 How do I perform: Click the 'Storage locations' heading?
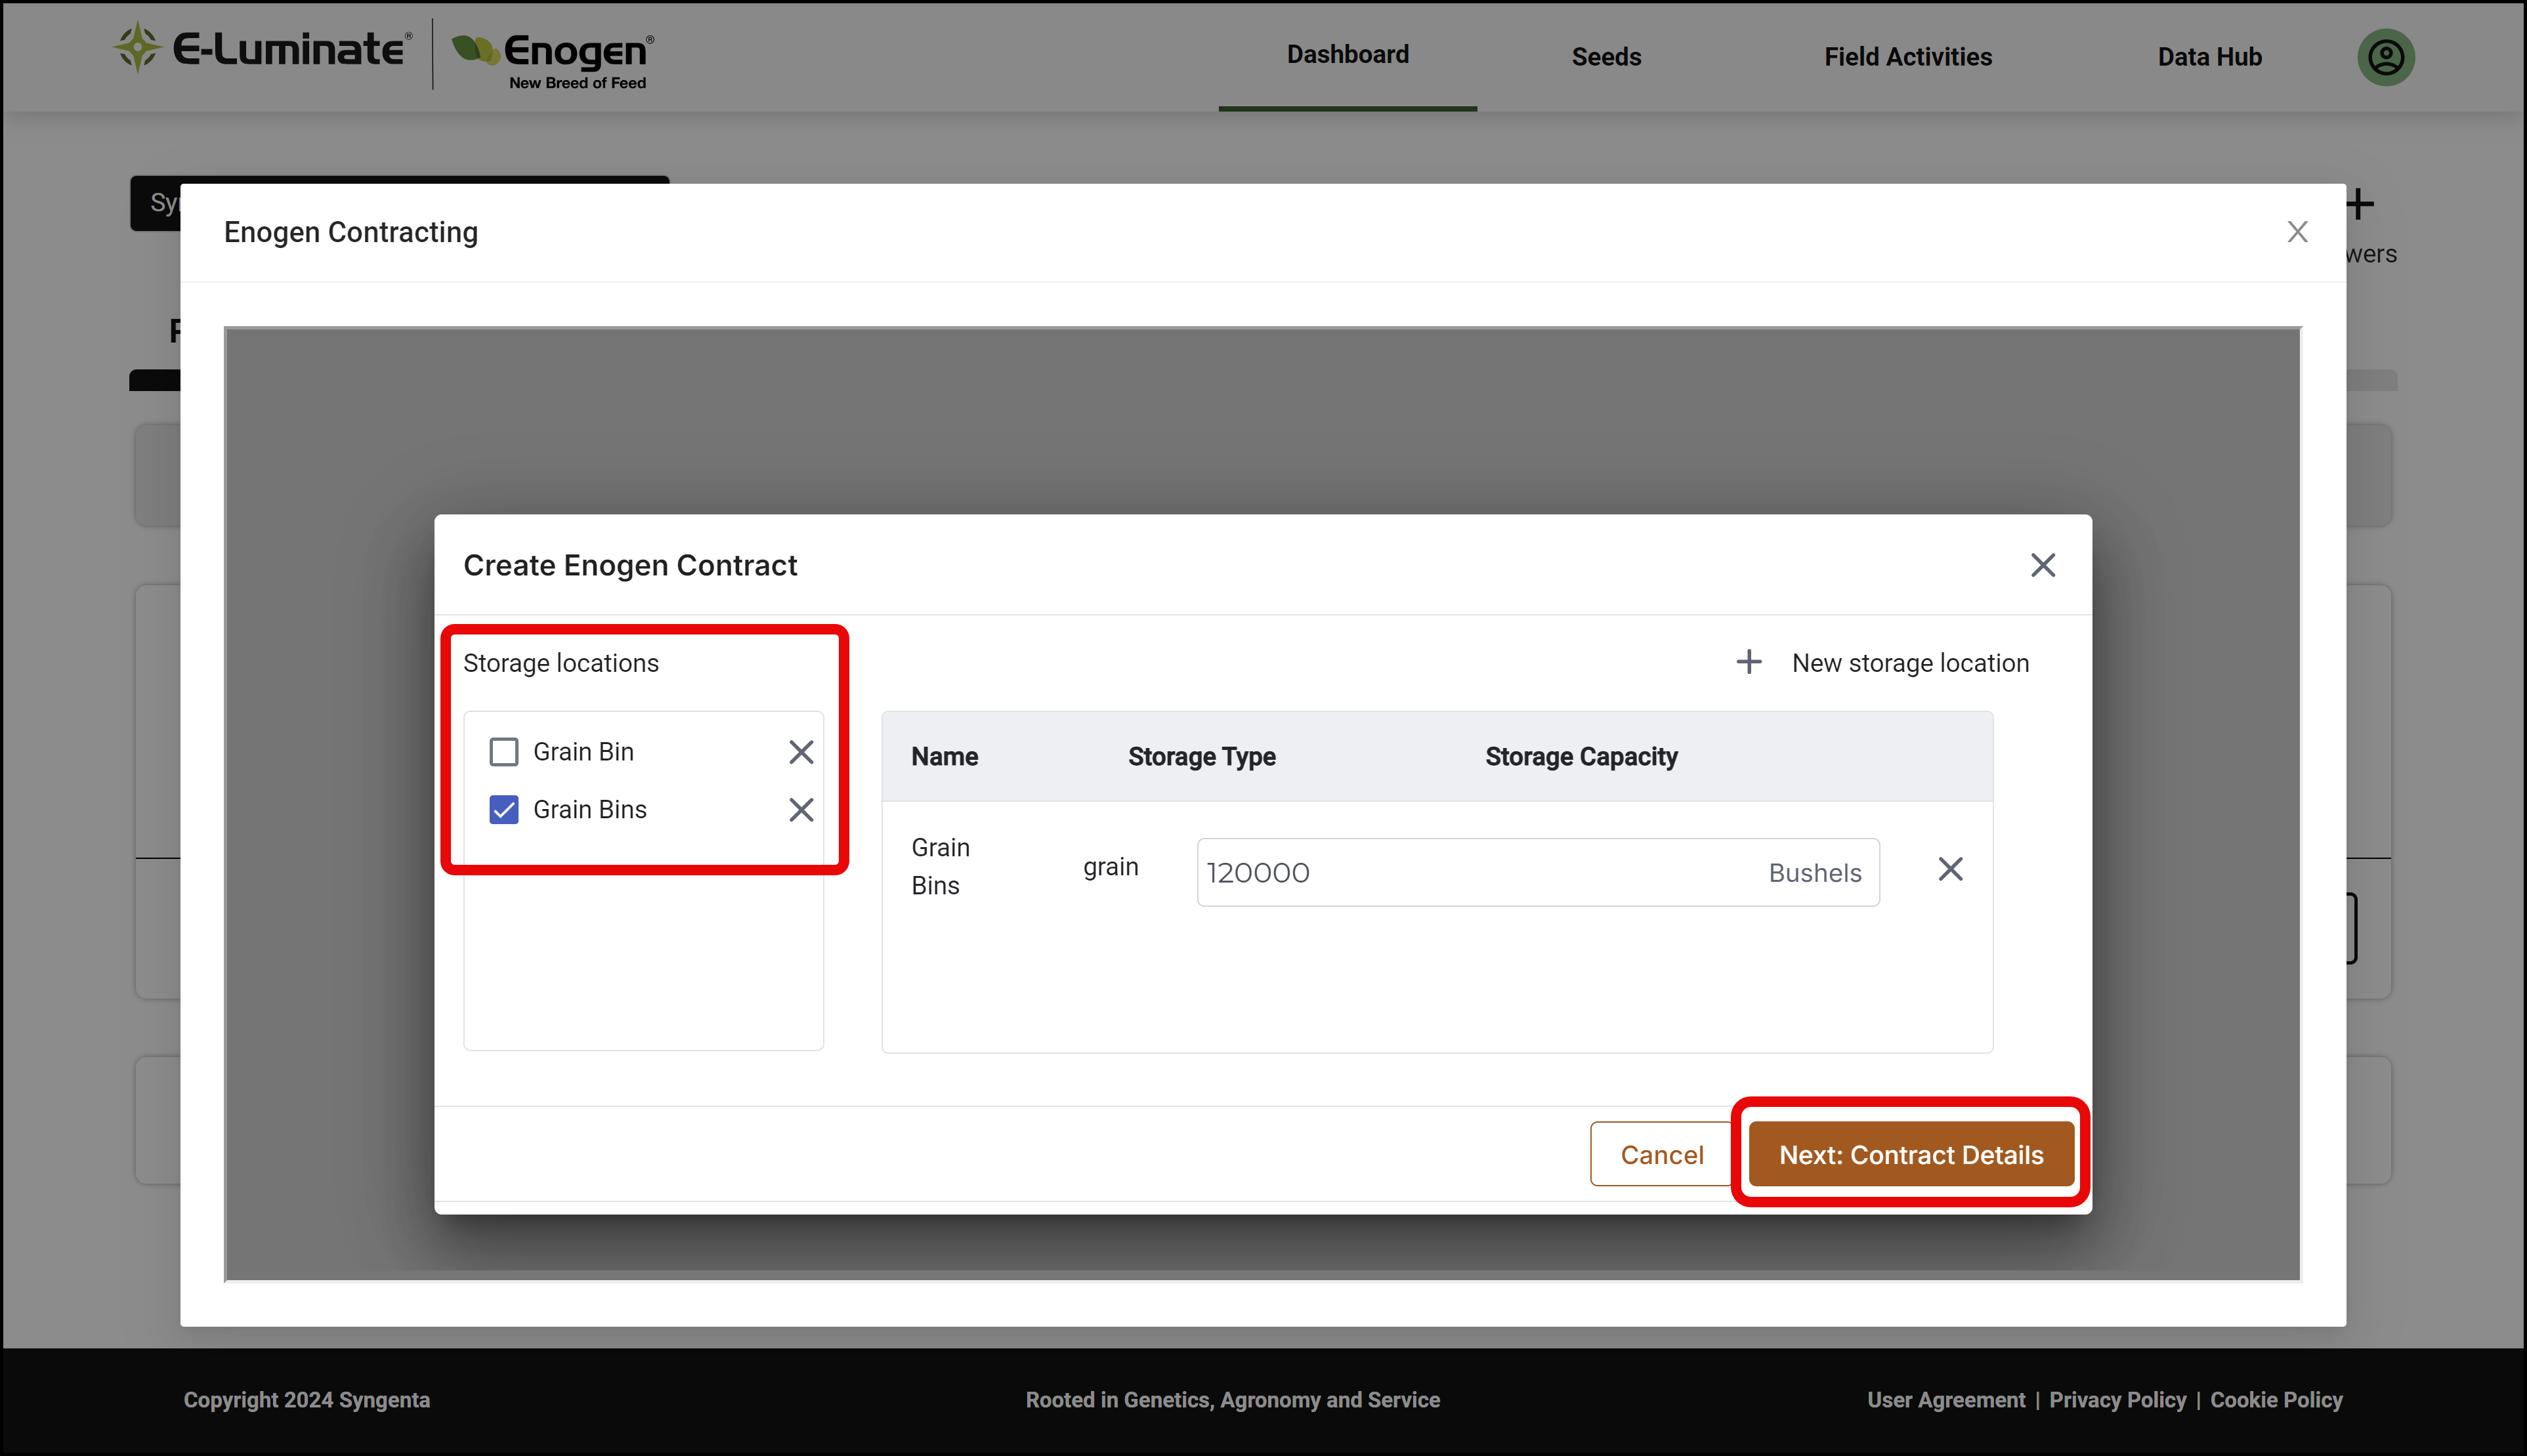[560, 663]
